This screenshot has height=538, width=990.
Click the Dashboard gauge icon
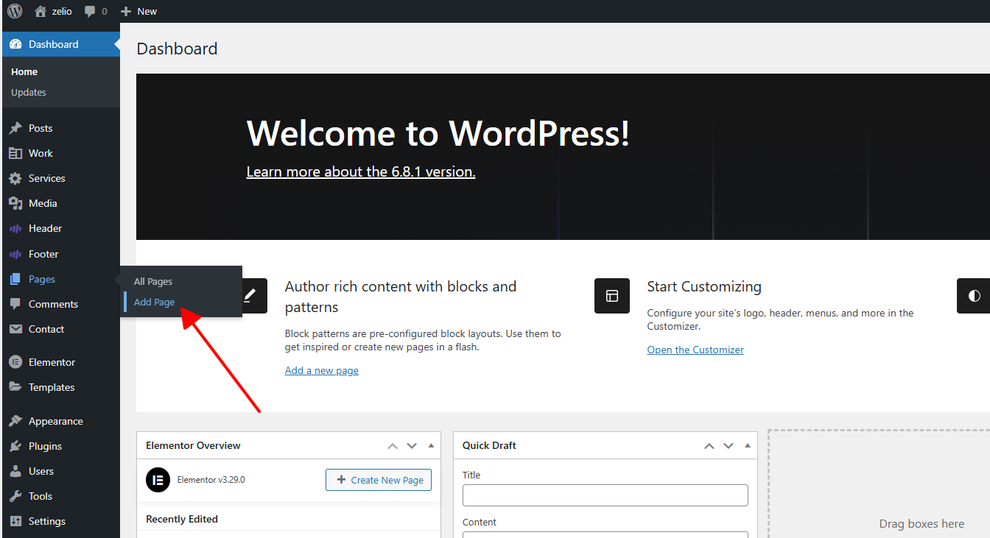coord(15,44)
